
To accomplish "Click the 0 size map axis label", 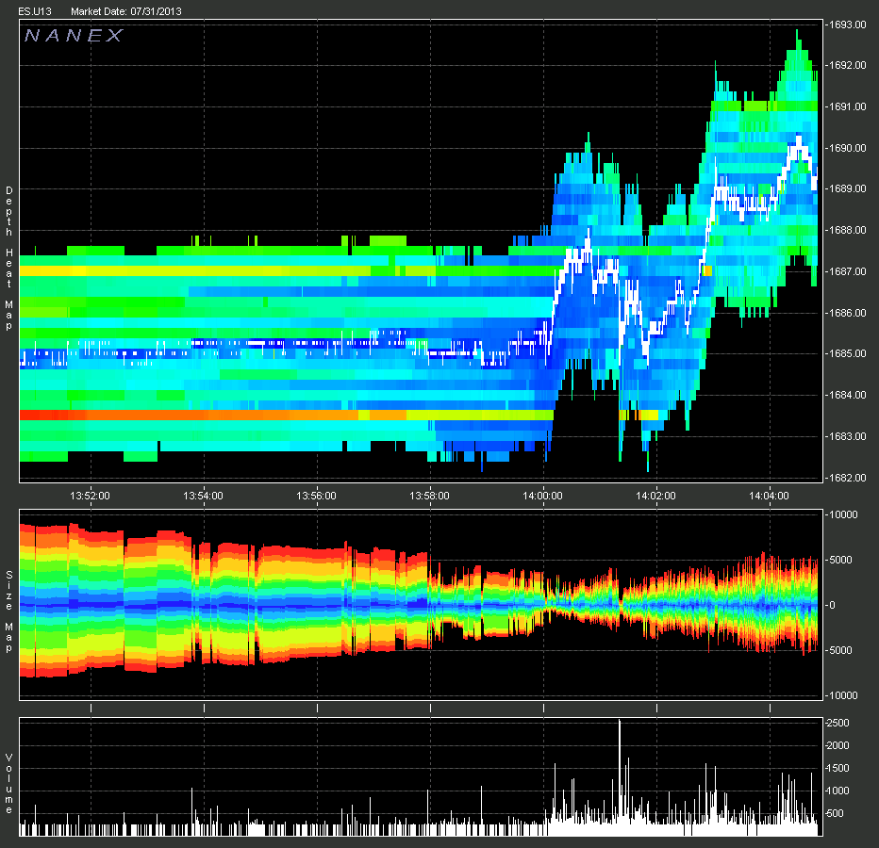I will pos(833,605).
